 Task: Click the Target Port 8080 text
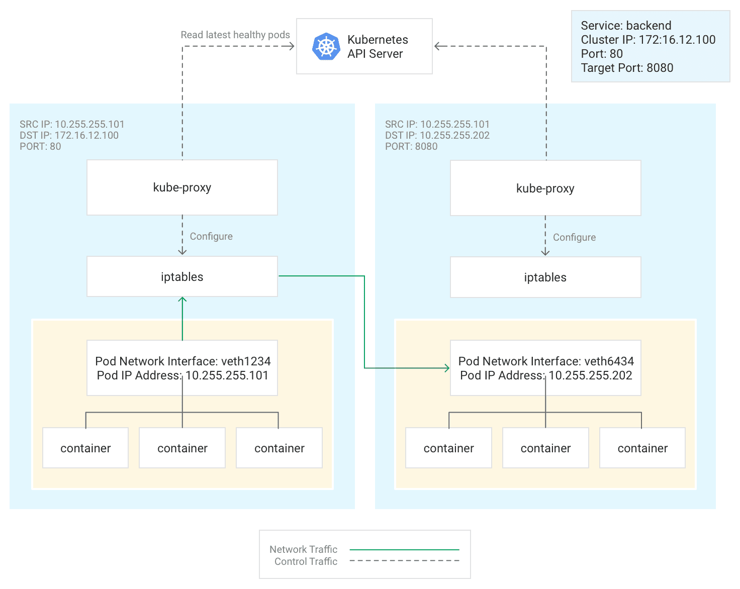[x=627, y=68]
